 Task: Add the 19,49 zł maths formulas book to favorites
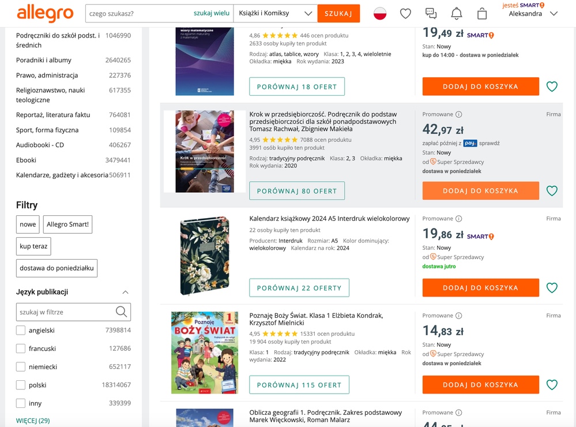552,87
